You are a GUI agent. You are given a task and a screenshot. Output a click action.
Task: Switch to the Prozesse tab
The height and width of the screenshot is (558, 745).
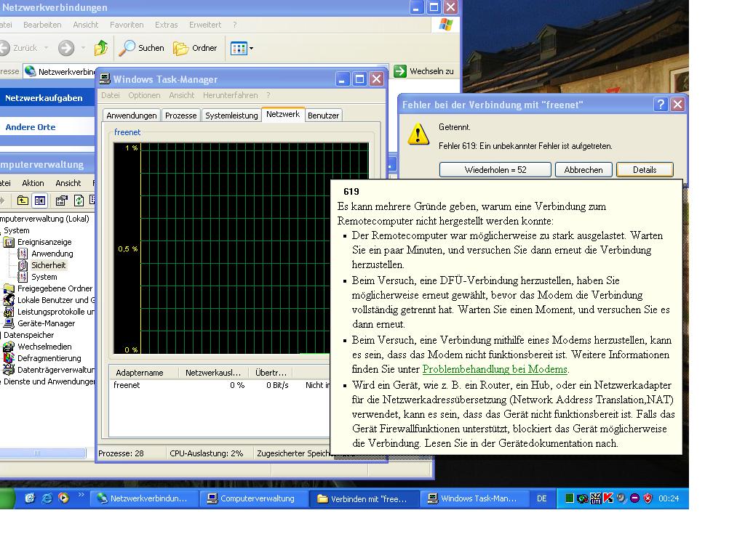180,116
